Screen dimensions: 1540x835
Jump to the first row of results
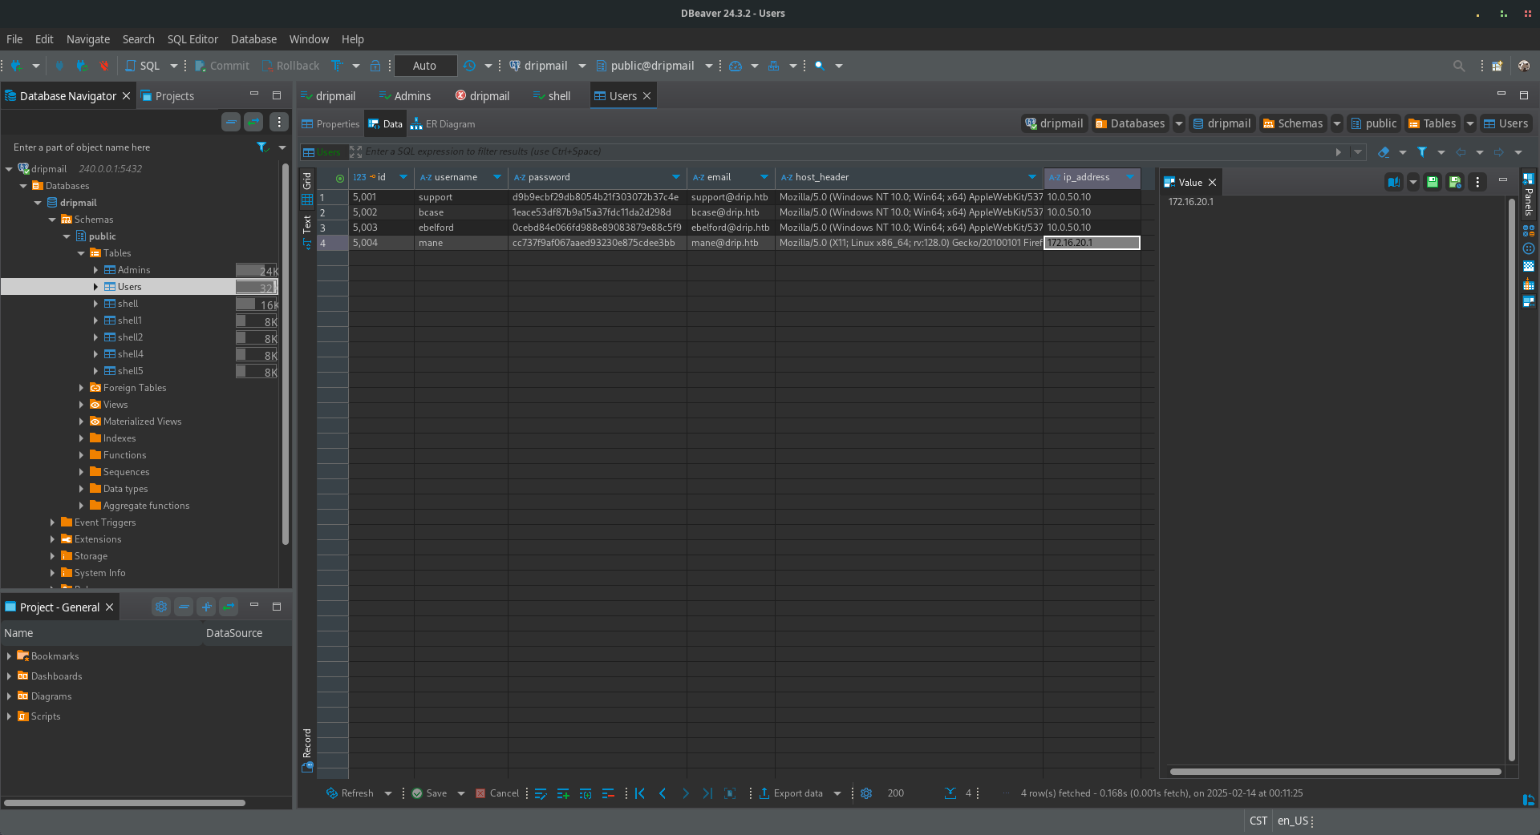pos(640,793)
